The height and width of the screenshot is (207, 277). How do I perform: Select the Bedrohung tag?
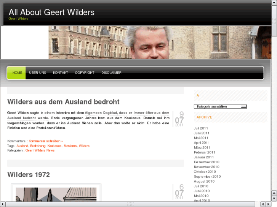[x=38, y=146]
